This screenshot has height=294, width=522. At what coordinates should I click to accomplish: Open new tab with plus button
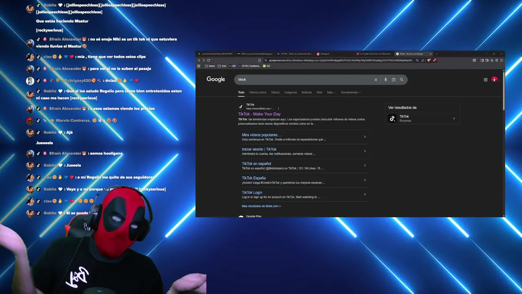pos(436,53)
